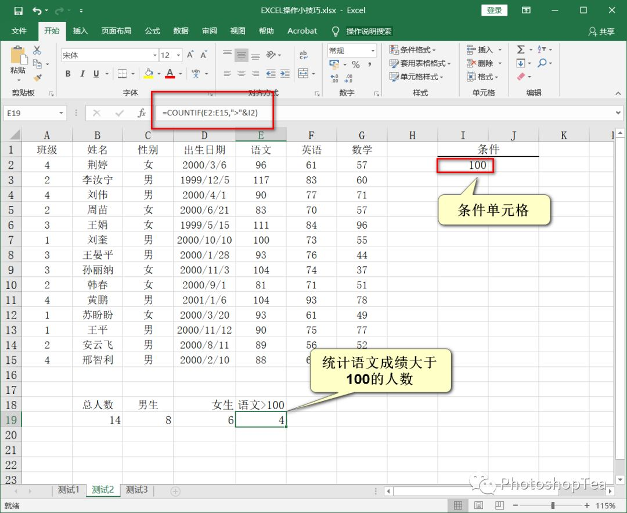Switch to 公式 Formulas tab
Image resolution: width=627 pixels, height=513 pixels.
[152, 31]
